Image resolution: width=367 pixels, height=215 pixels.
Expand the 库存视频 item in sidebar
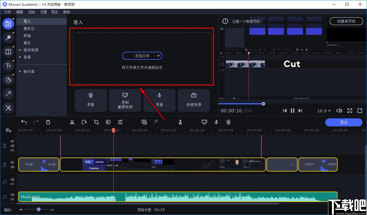click(31, 50)
